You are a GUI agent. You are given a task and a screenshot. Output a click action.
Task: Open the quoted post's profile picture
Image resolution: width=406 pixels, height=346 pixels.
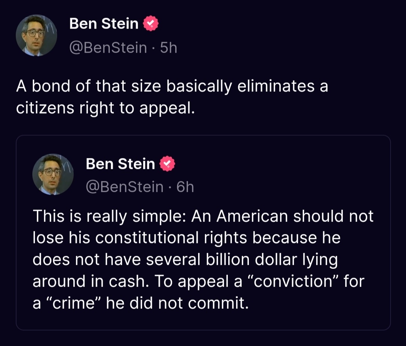point(53,175)
